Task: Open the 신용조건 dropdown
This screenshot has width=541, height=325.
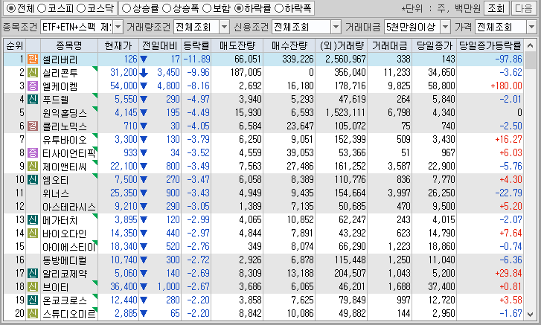Action: 336,27
